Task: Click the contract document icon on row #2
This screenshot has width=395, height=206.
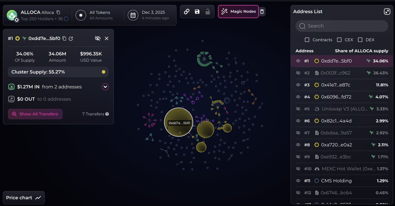Action: 317,73
